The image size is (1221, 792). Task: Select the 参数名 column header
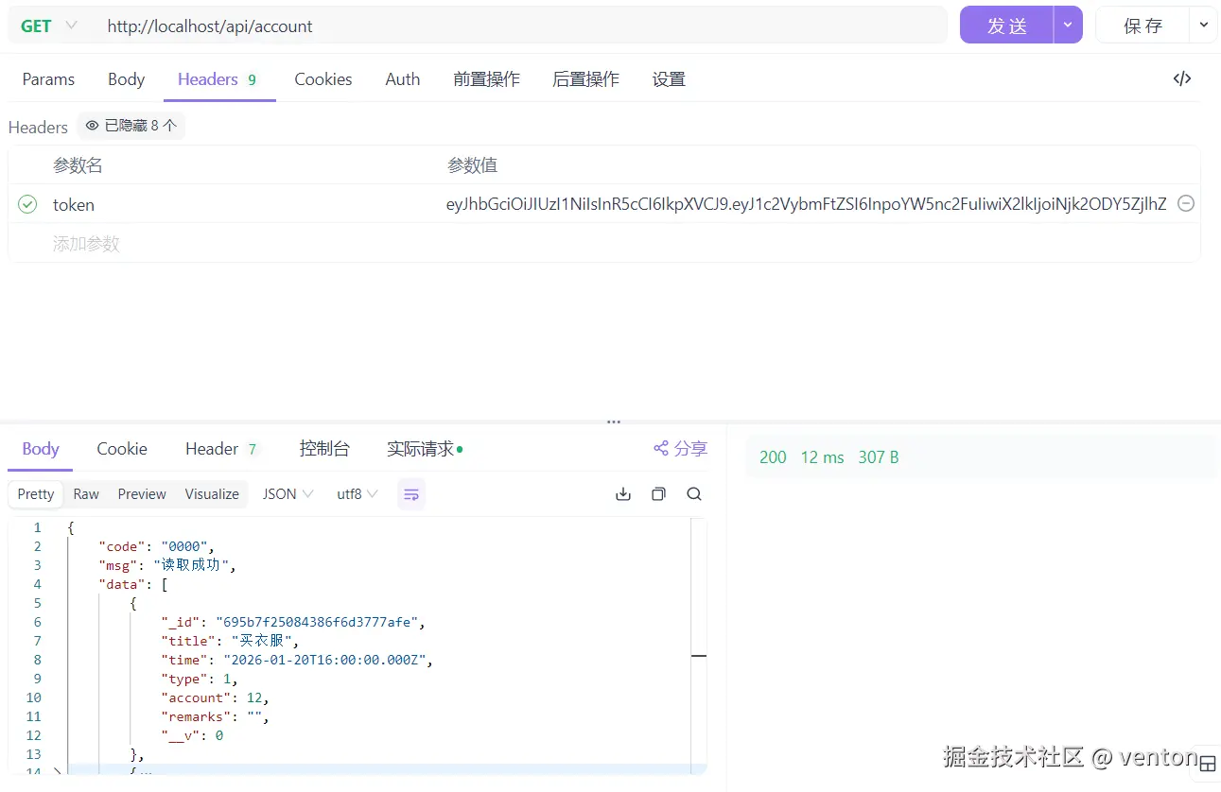78,165
